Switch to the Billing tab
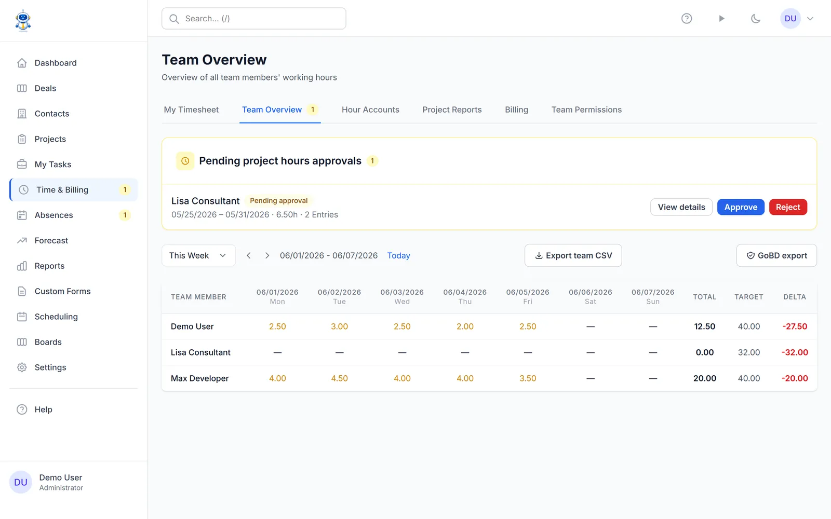831x519 pixels. (x=516, y=110)
